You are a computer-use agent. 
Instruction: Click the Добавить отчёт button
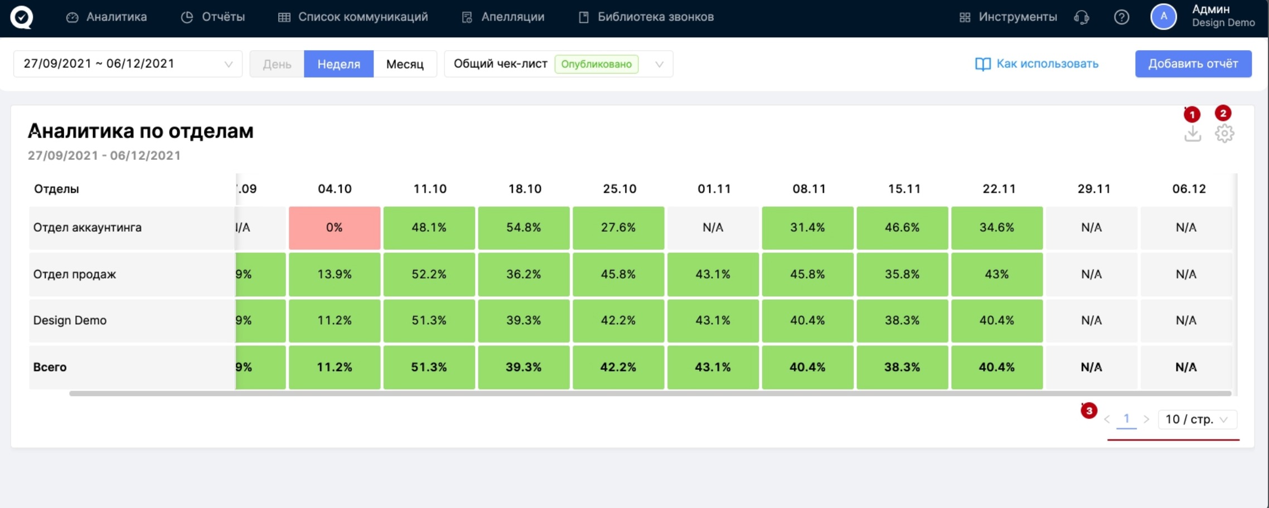coord(1193,64)
